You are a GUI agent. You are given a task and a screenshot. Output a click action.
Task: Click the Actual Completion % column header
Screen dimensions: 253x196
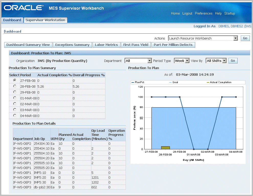[55, 75]
